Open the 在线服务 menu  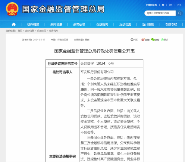[x=102, y=25]
